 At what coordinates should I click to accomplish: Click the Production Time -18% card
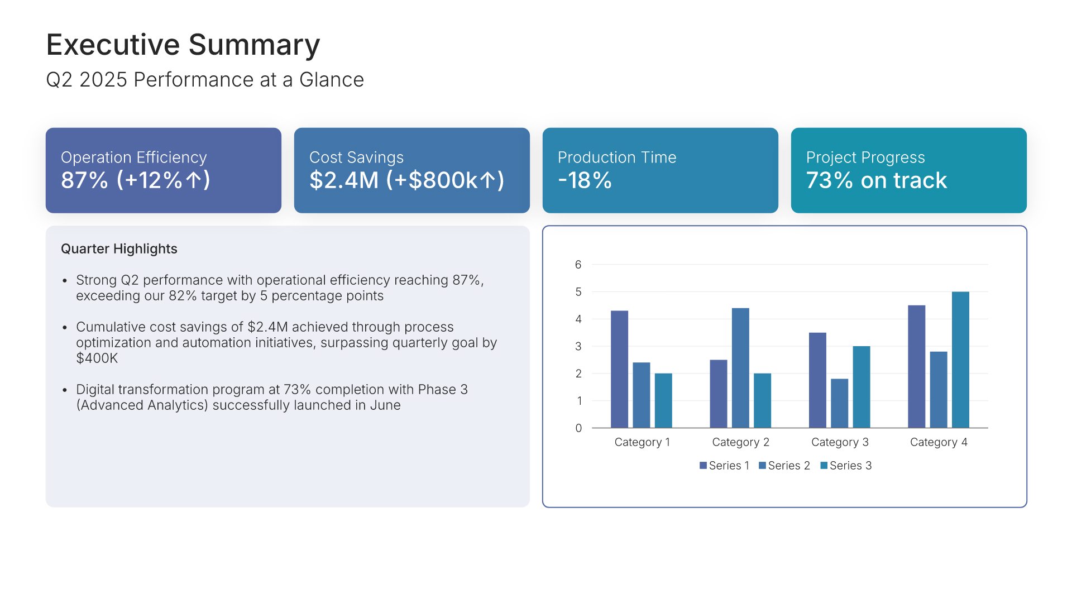coord(660,170)
